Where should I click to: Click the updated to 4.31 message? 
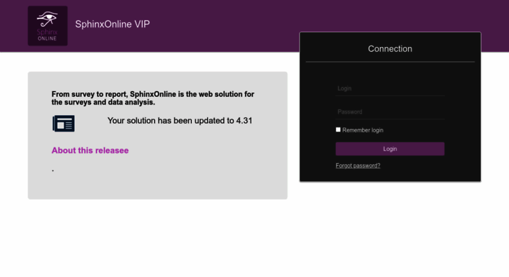pyautogui.click(x=179, y=120)
